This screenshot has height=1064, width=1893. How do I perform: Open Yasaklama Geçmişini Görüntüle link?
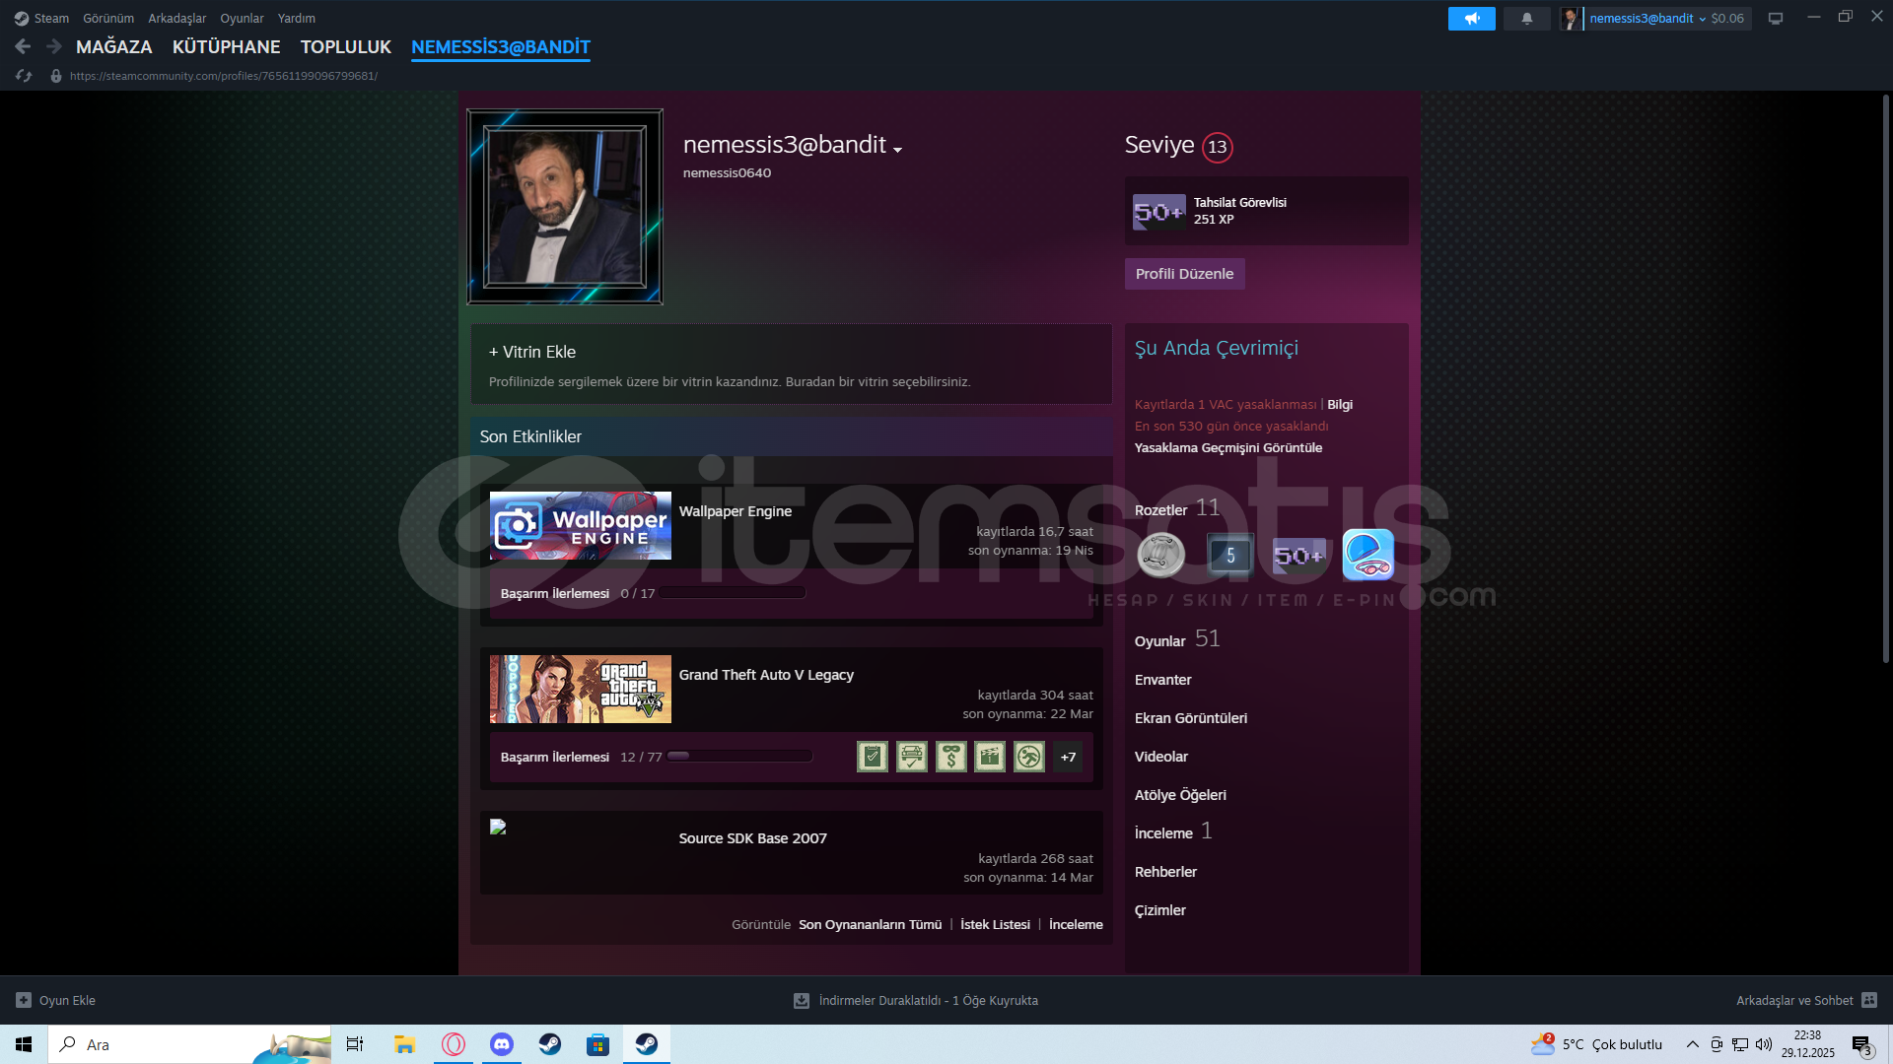click(1227, 448)
